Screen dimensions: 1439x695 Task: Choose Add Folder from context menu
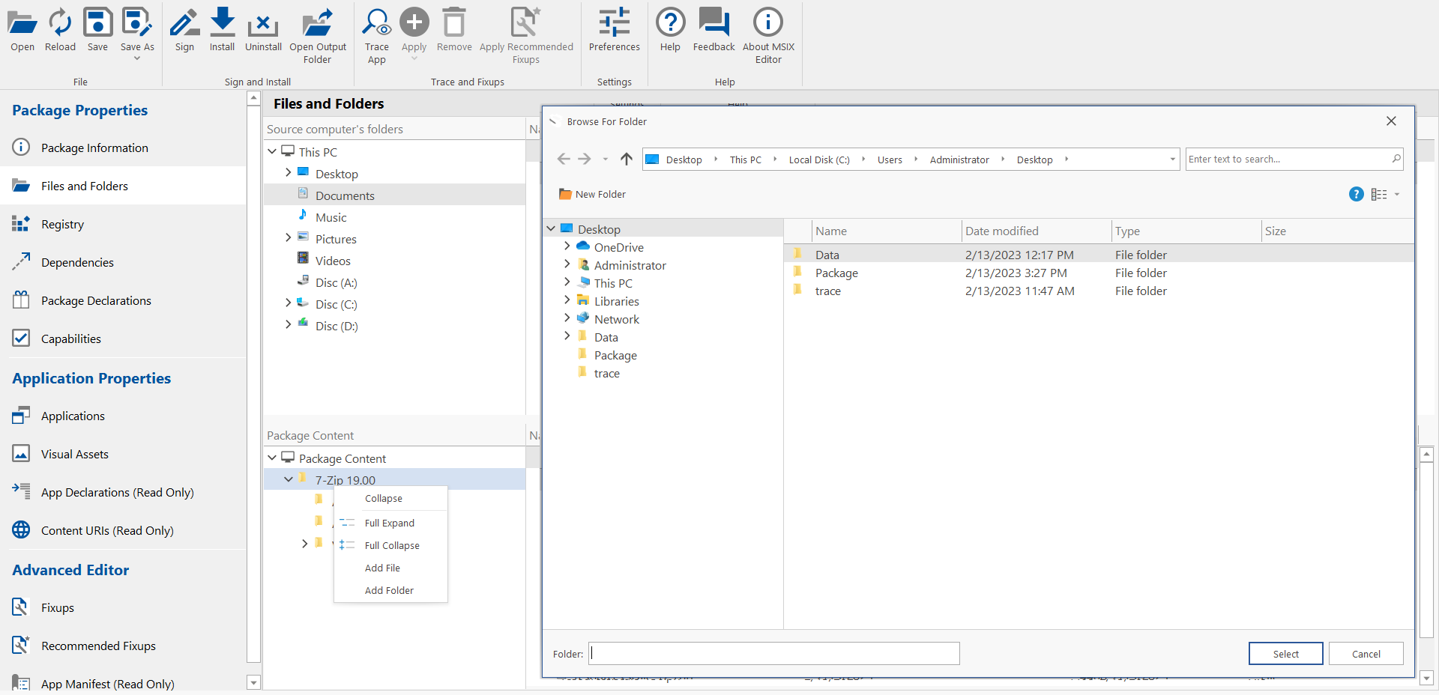[x=389, y=590]
